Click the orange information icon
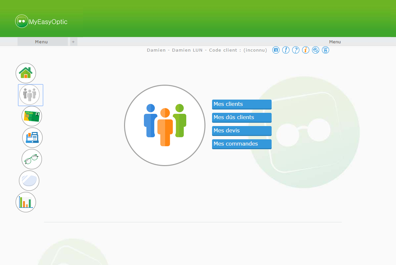396x265 pixels. pos(306,50)
